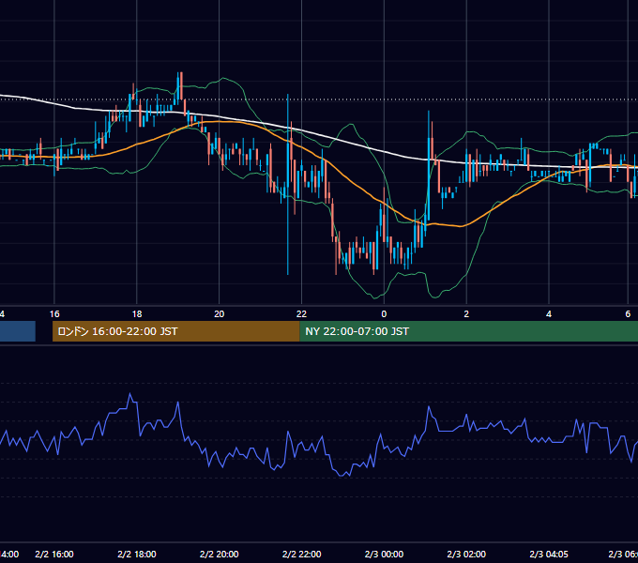Click the 0 hour label on price chart axis
Viewport: 638px width, 563px height.
tap(384, 314)
